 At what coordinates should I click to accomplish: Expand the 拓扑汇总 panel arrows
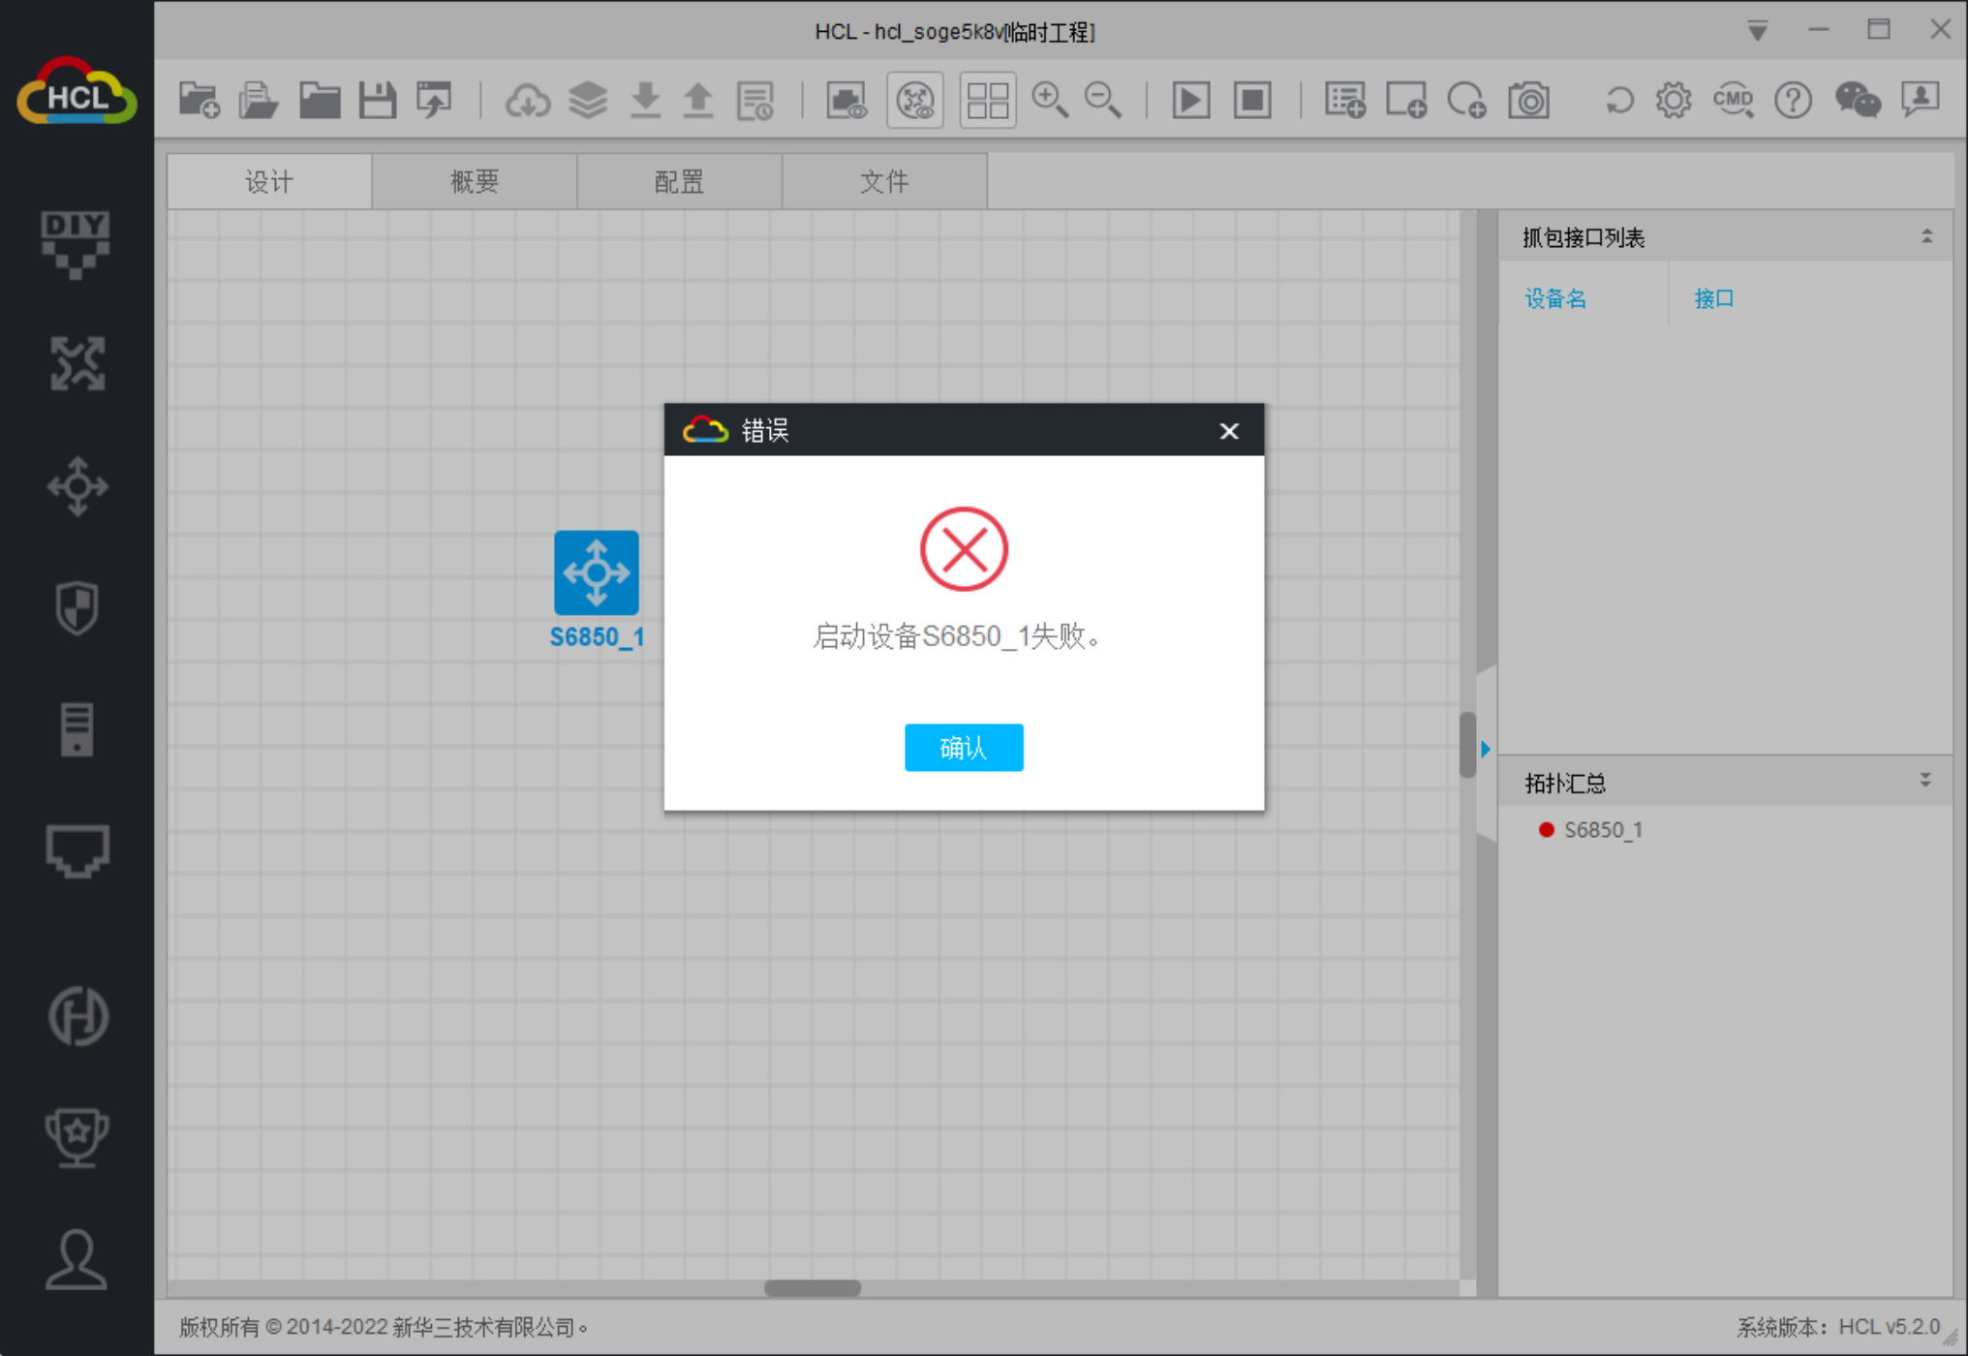[1925, 781]
